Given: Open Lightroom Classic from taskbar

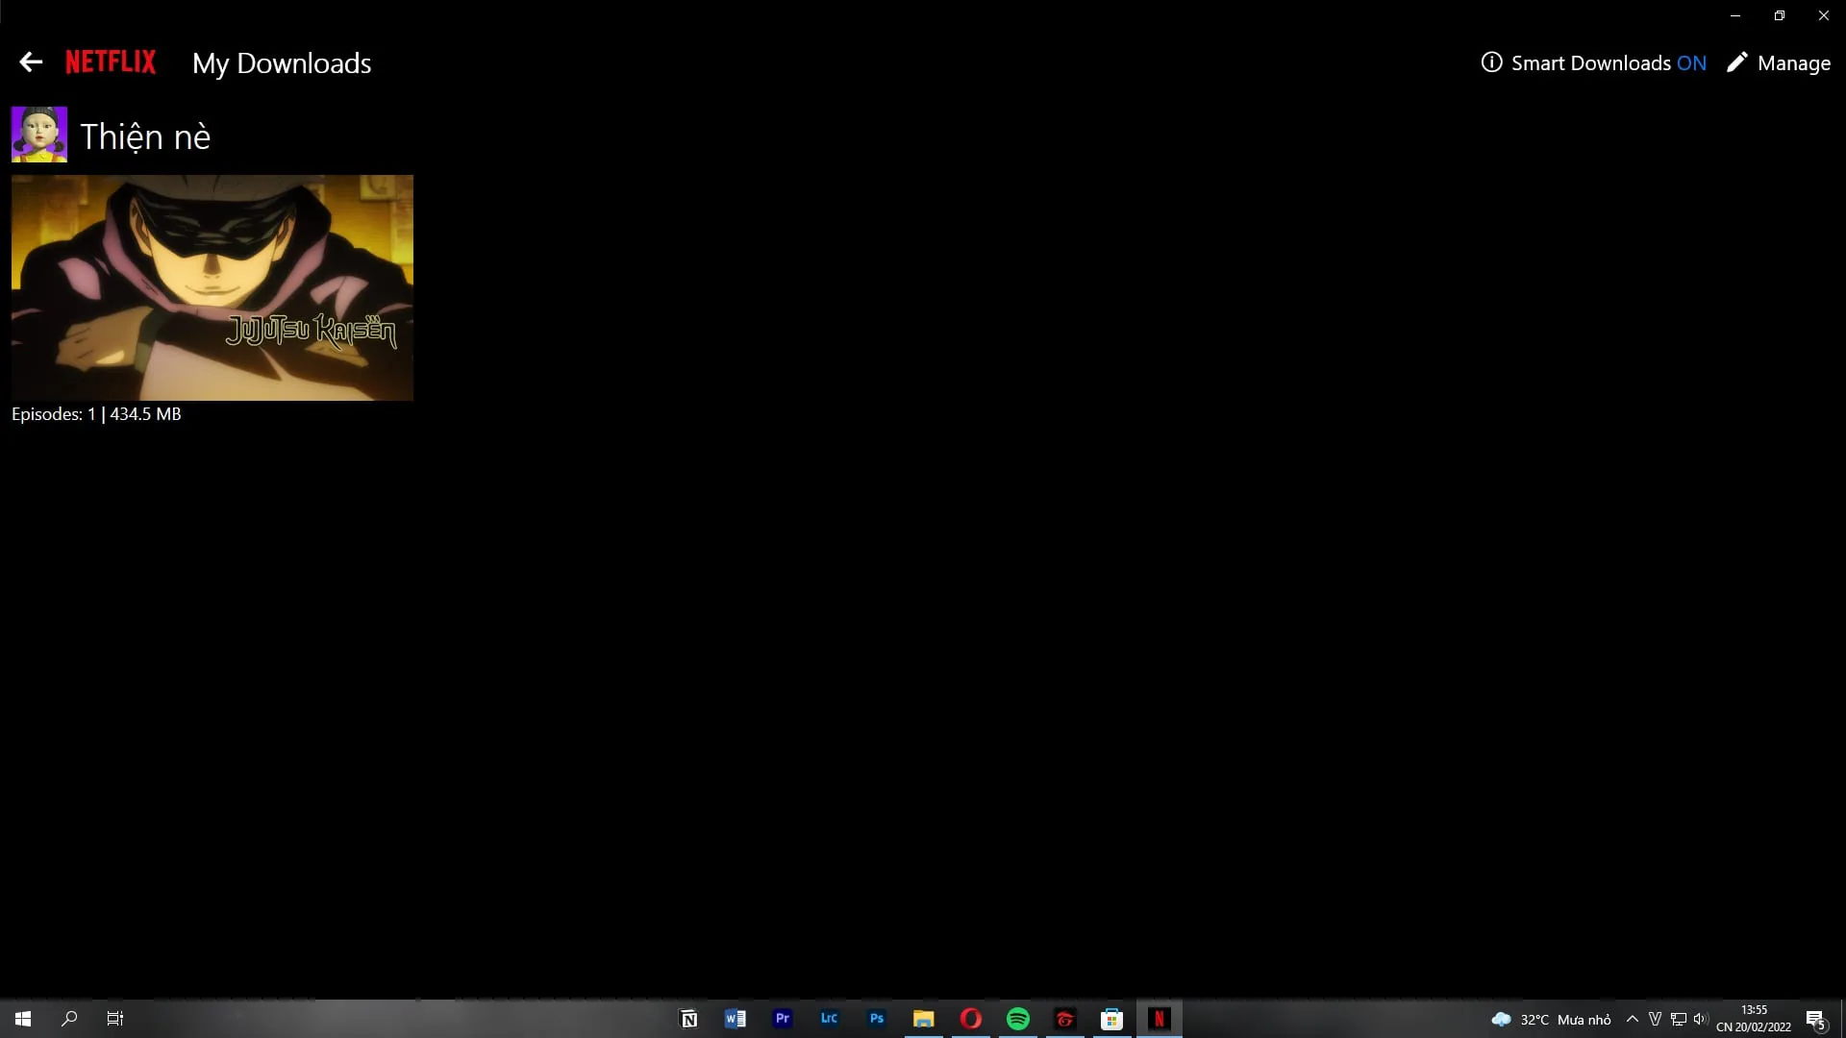Looking at the screenshot, I should click(x=829, y=1019).
